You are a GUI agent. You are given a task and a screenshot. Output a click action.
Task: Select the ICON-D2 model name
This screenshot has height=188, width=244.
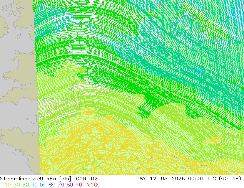tap(86, 179)
